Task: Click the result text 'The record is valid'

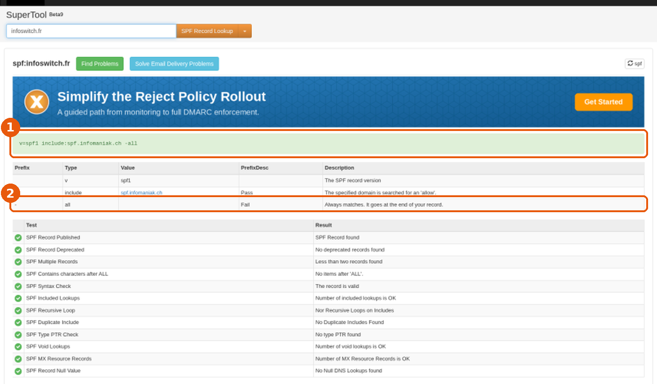Action: pos(337,286)
